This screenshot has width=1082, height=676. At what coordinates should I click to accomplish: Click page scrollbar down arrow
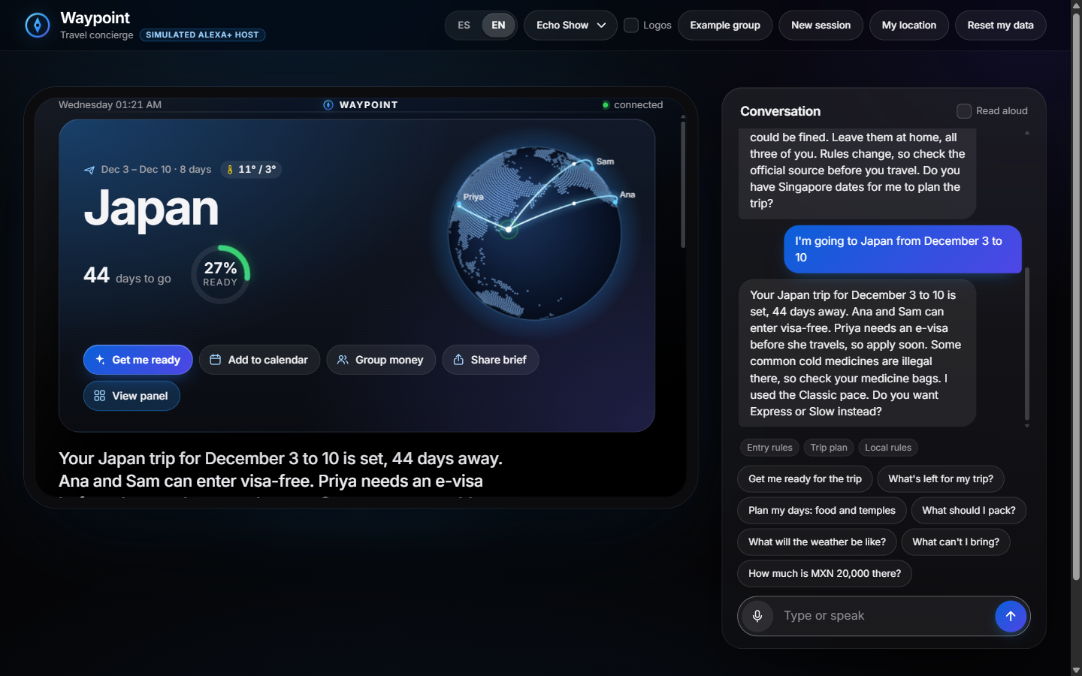[1076, 669]
